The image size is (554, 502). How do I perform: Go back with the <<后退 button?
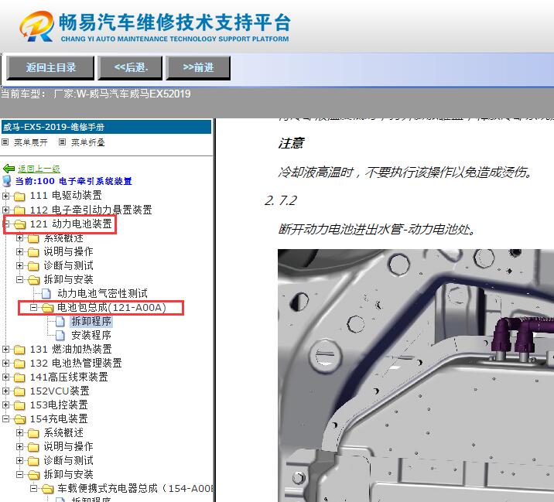click(130, 67)
